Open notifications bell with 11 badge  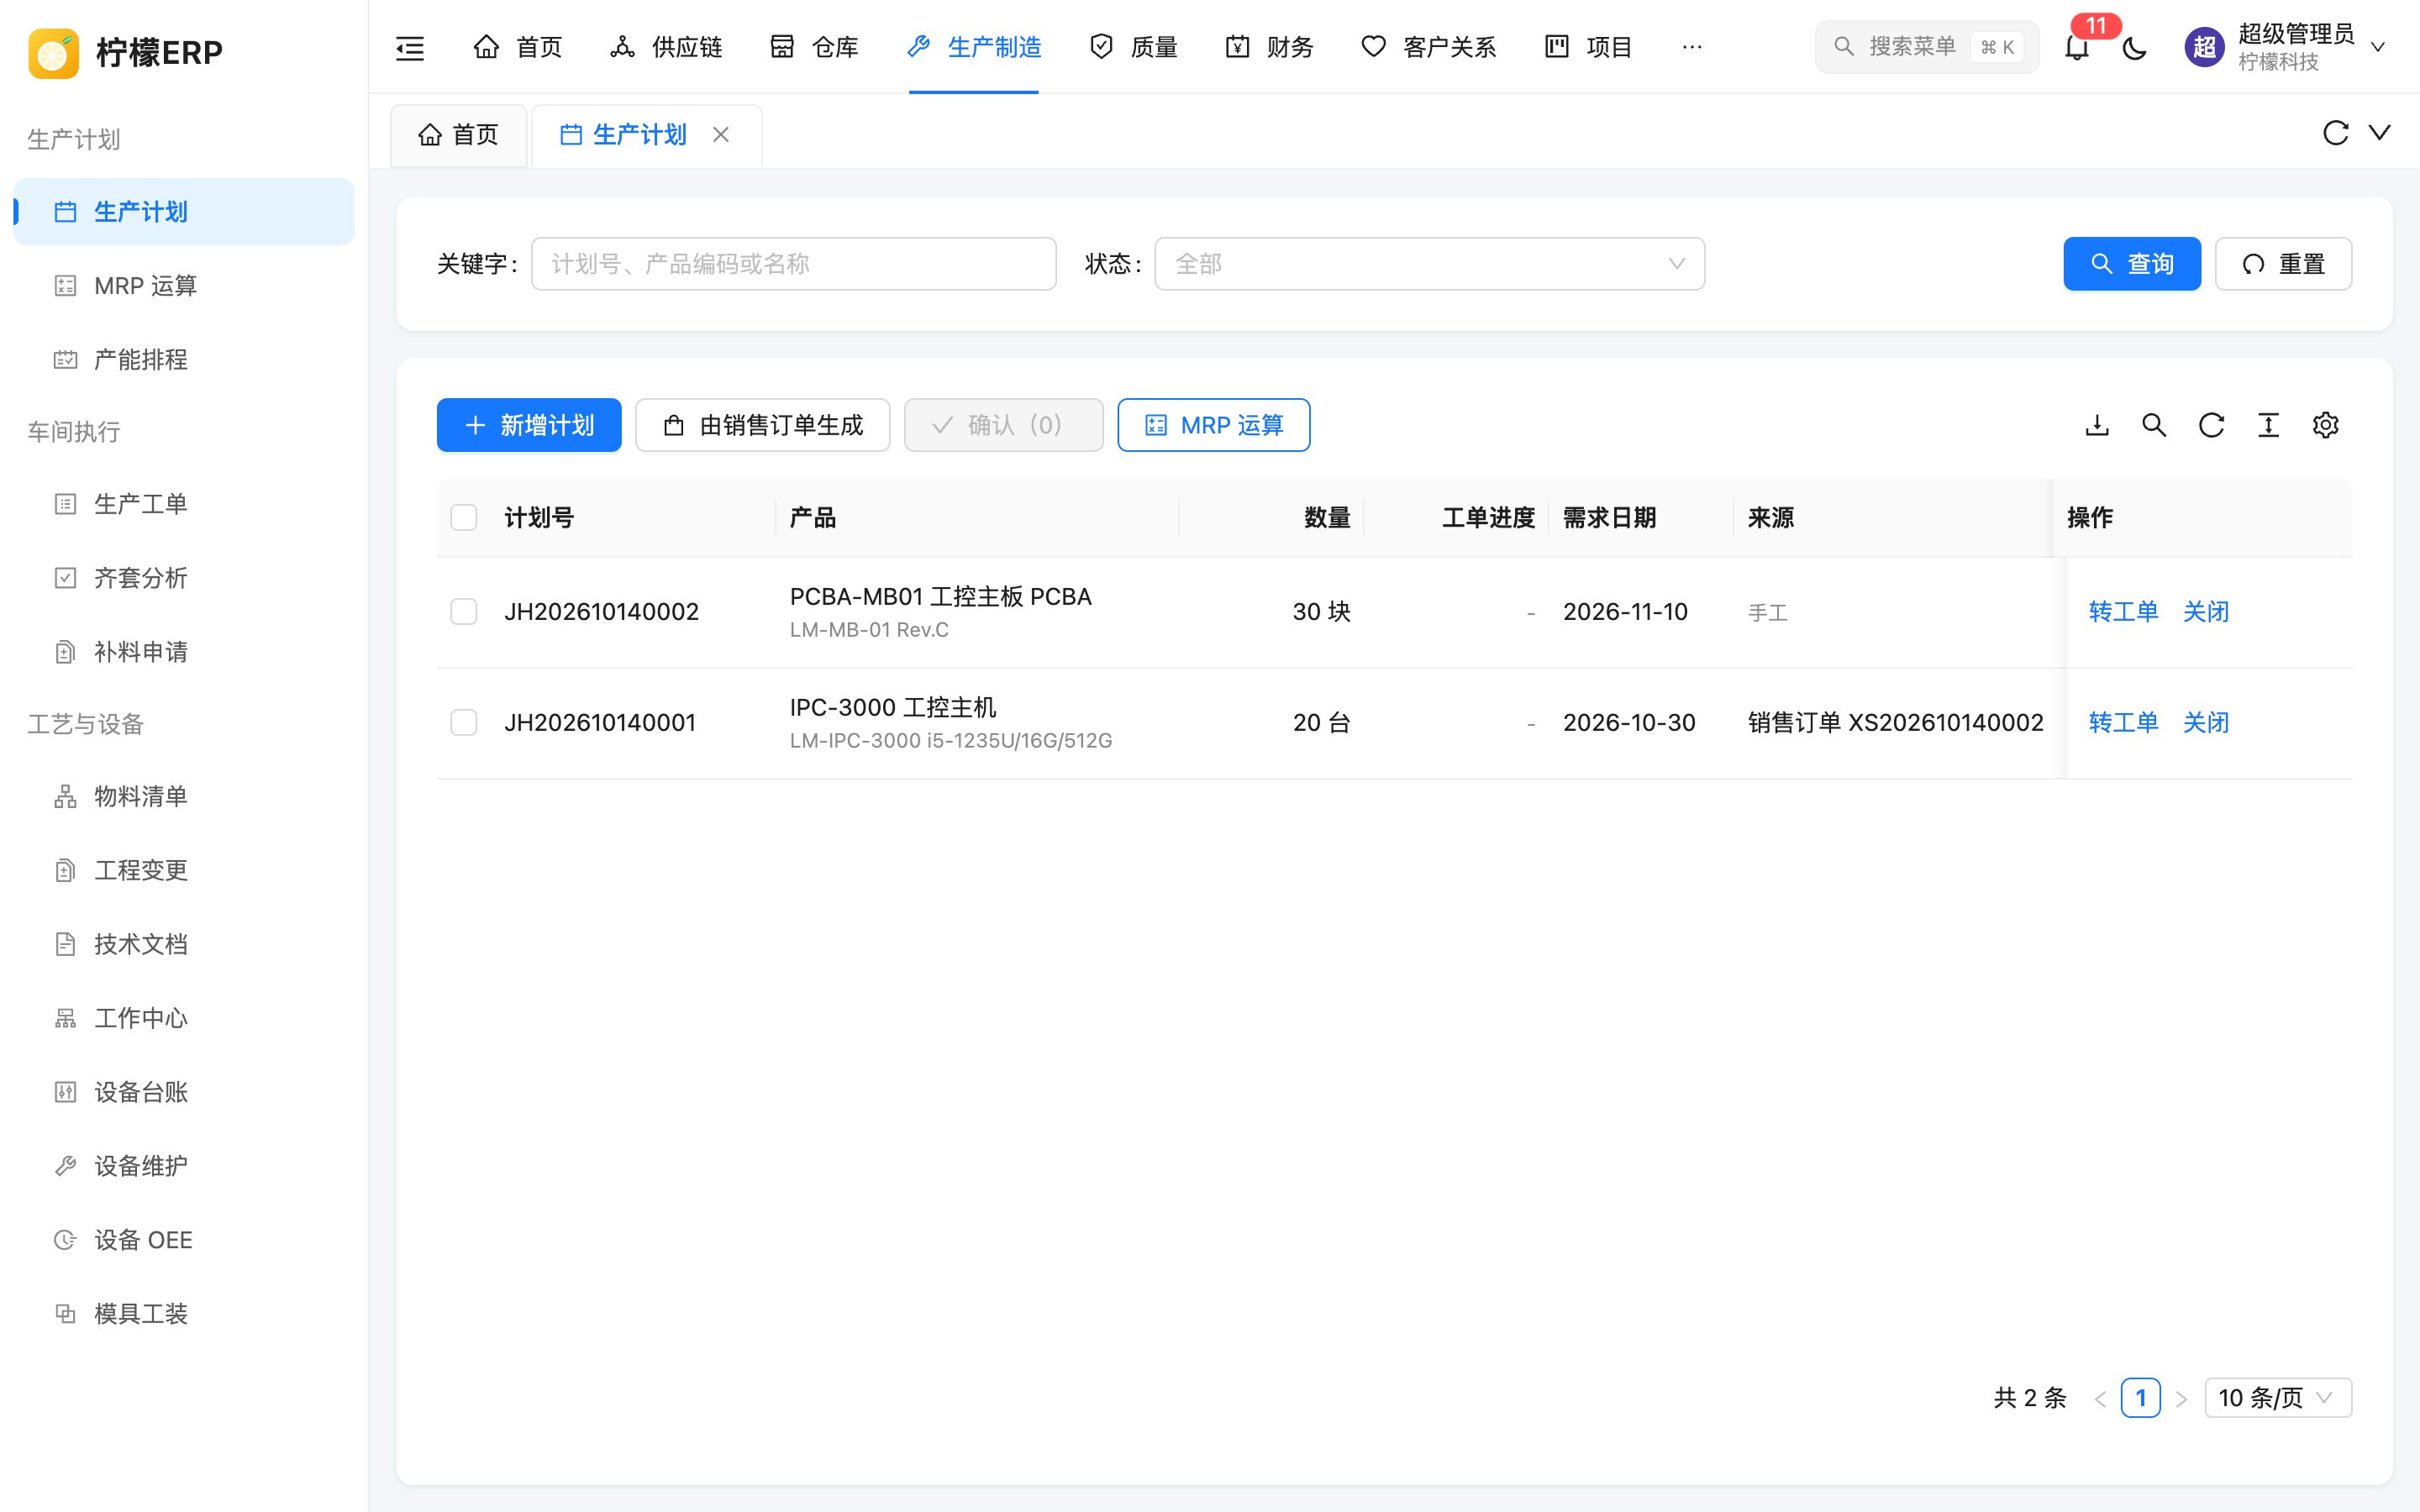2077,47
